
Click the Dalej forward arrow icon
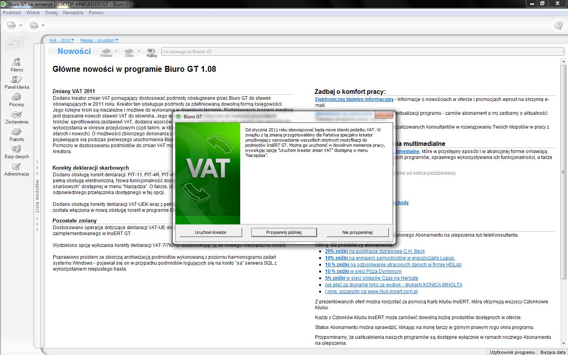tap(129, 51)
